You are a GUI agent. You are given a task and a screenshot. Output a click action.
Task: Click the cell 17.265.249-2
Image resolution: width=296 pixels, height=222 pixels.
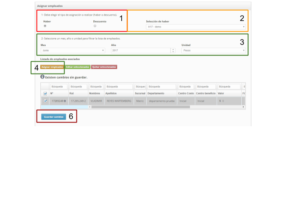(x=78, y=101)
